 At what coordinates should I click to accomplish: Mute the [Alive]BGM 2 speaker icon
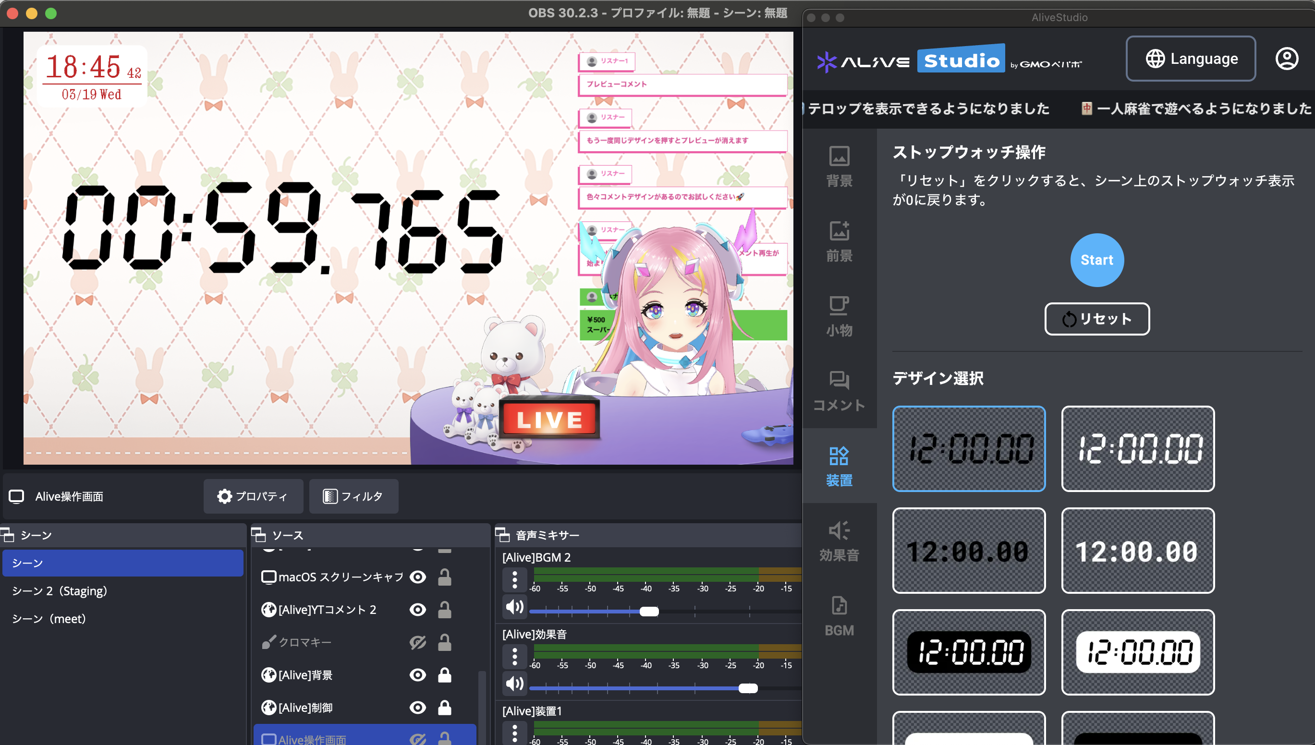tap(514, 607)
